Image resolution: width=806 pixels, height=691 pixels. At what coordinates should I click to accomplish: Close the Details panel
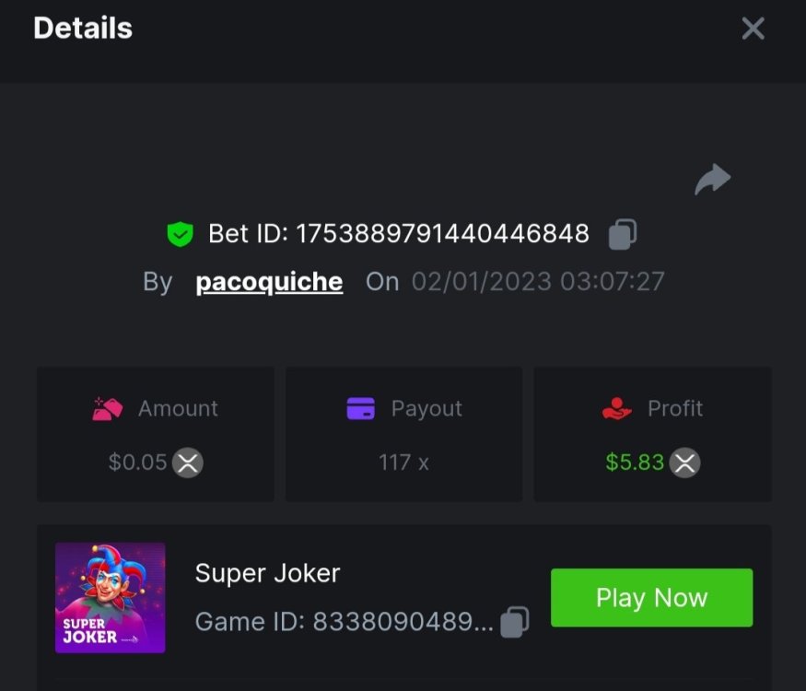coord(753,29)
